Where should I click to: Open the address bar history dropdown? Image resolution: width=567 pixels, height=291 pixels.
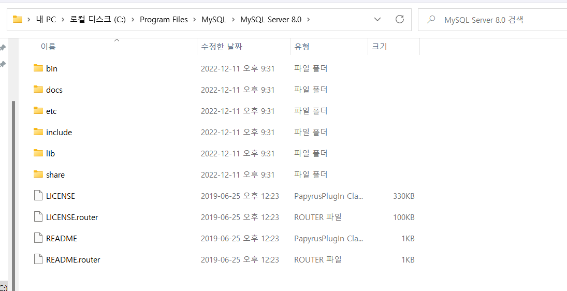[x=377, y=19]
